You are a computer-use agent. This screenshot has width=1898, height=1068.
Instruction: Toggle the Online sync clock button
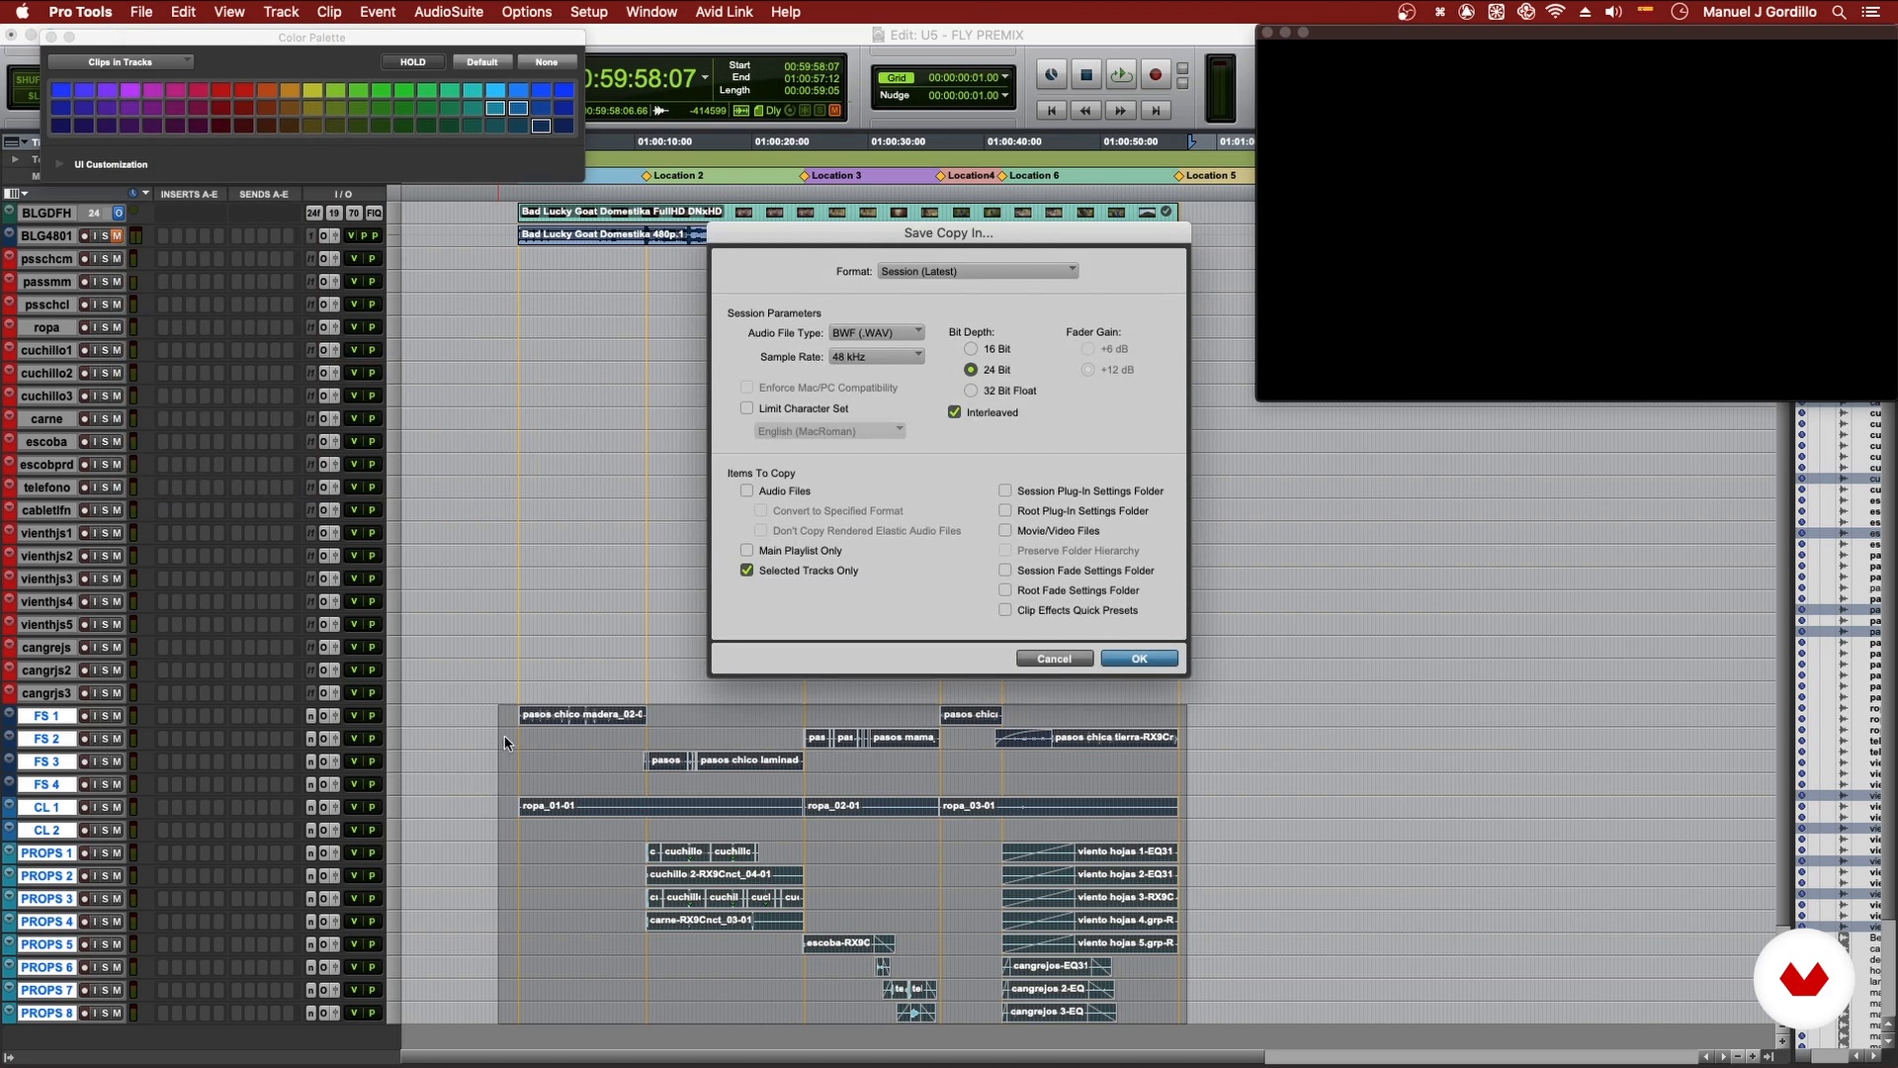click(1051, 75)
